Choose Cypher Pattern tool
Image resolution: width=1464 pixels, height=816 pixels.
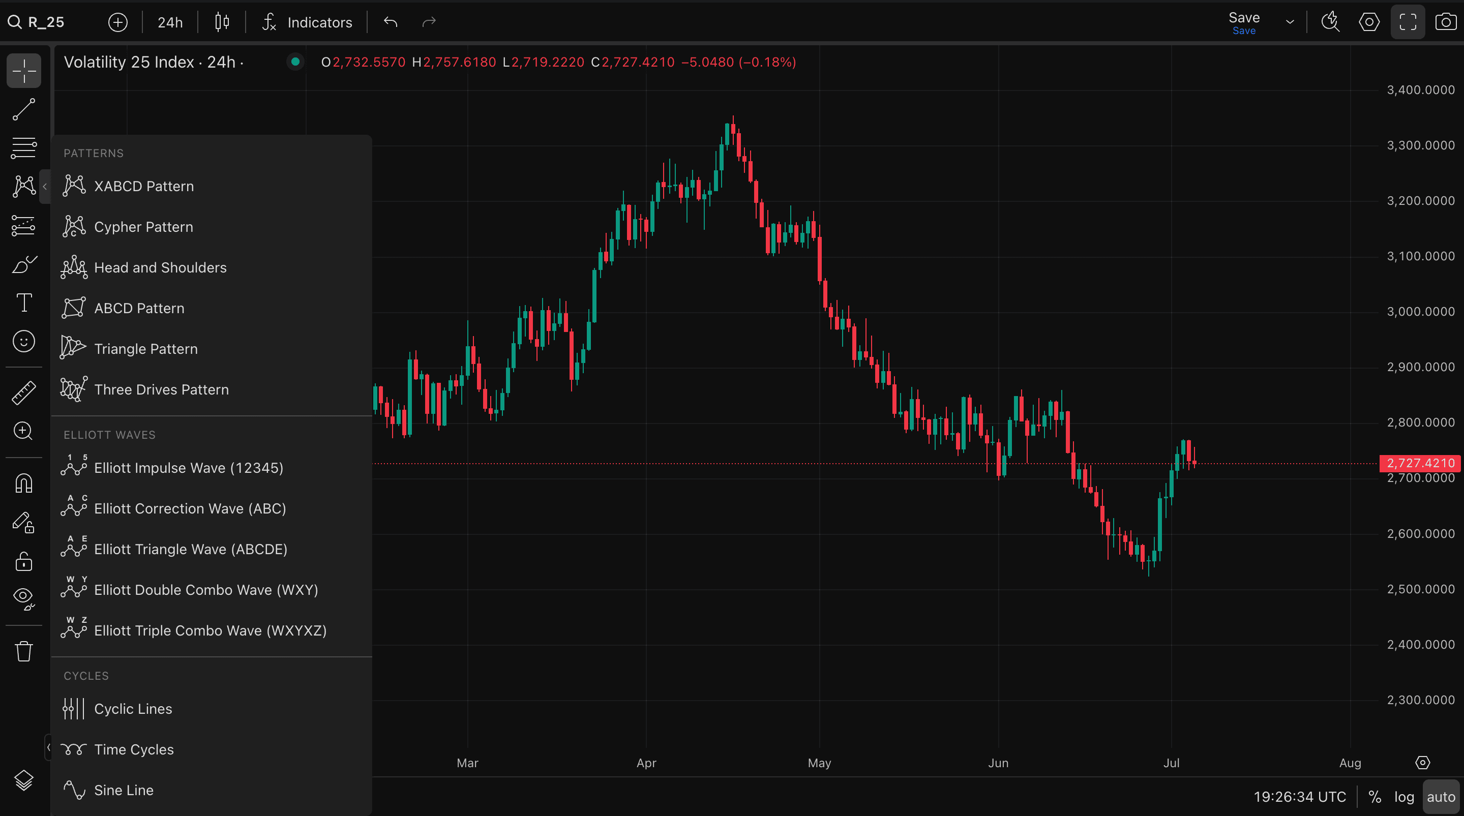(212, 227)
